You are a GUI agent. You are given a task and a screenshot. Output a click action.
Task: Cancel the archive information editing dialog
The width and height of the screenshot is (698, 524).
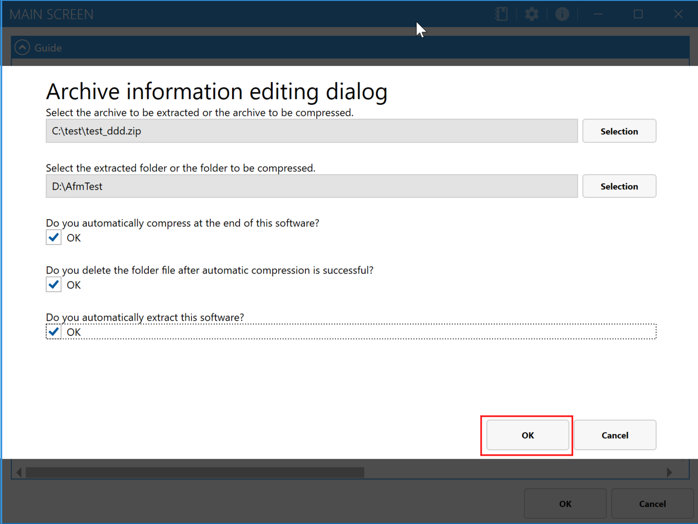[615, 435]
